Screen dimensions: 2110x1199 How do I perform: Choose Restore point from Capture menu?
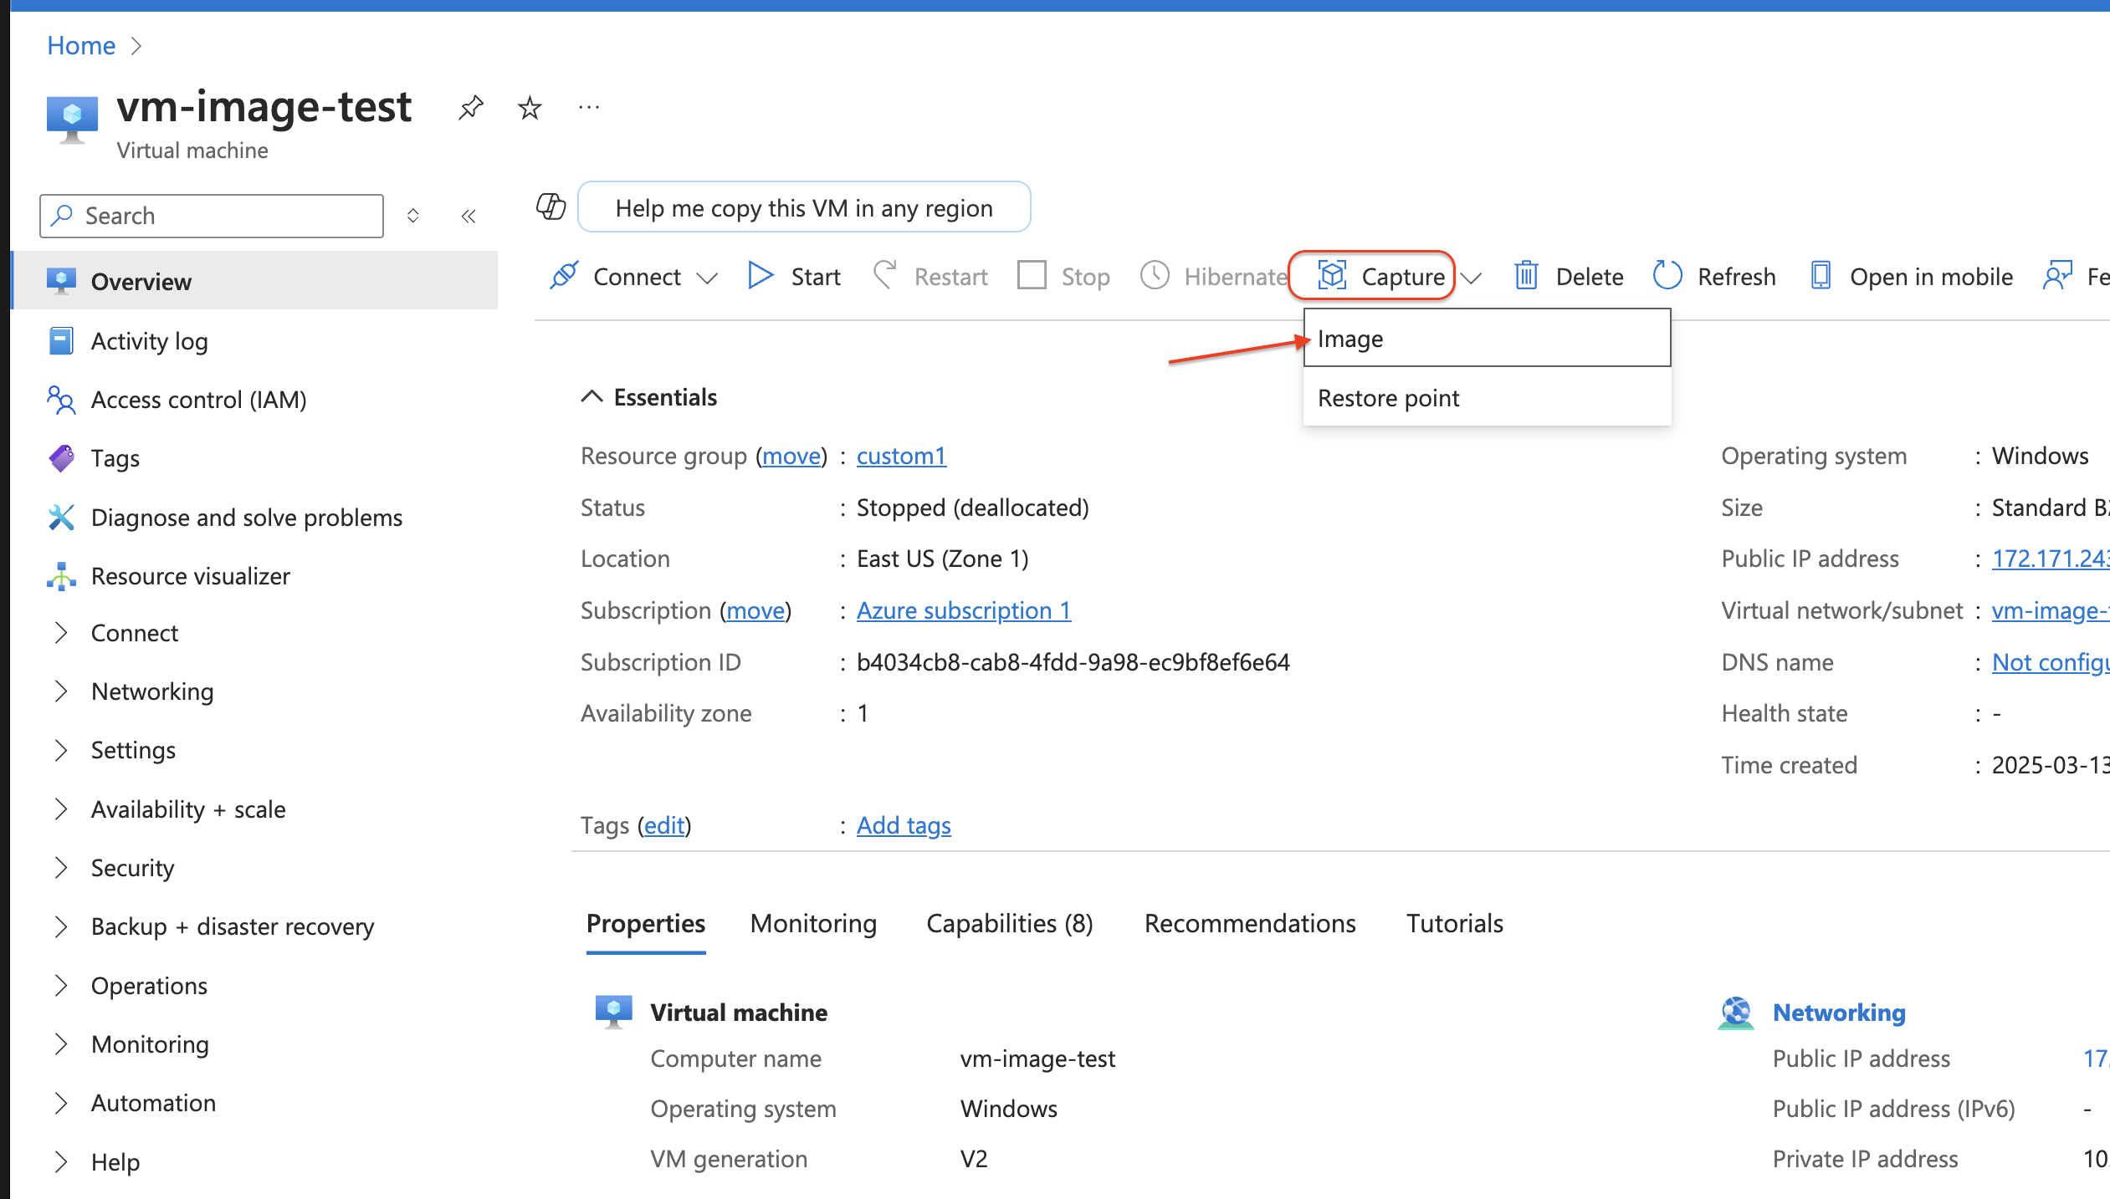[1487, 398]
